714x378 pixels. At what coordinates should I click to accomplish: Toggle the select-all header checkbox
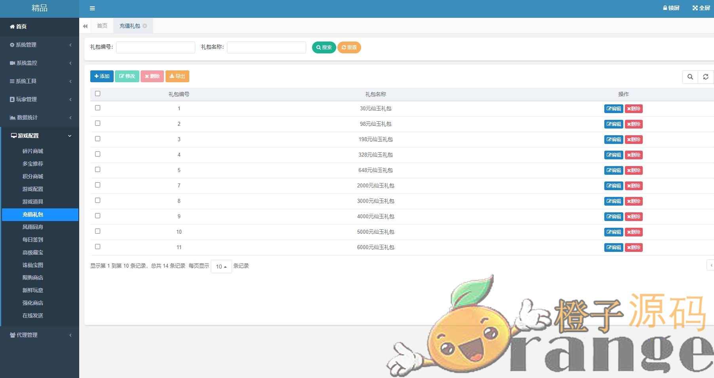coord(98,94)
